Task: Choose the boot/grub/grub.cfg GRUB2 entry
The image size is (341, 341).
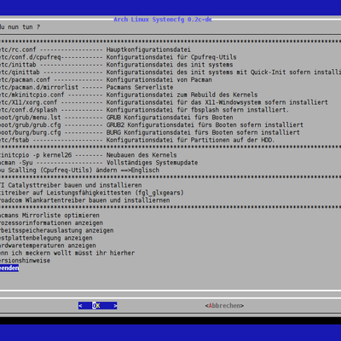Action: point(152,125)
